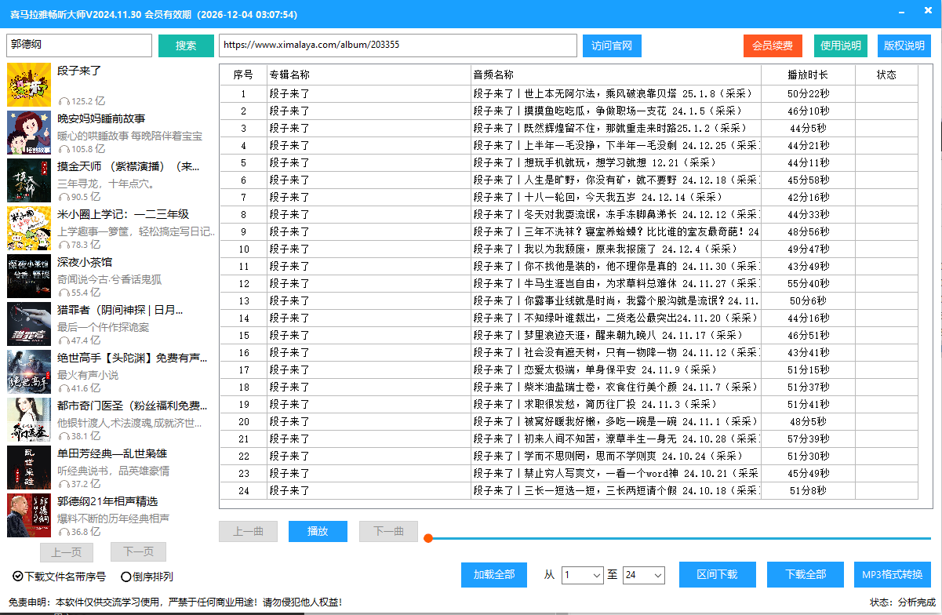Open 使用说明 instructions
The height and width of the screenshot is (615, 942).
(841, 45)
